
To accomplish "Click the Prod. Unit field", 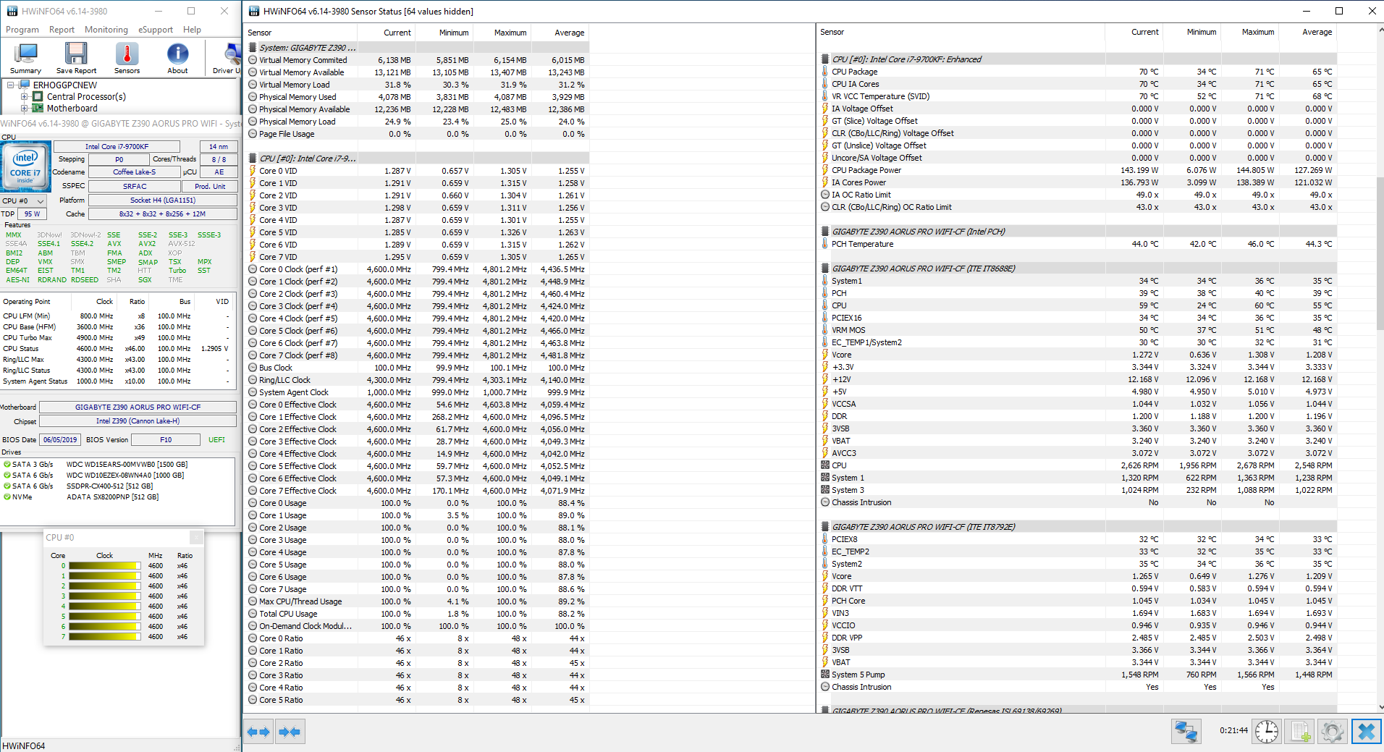I will click(x=210, y=186).
